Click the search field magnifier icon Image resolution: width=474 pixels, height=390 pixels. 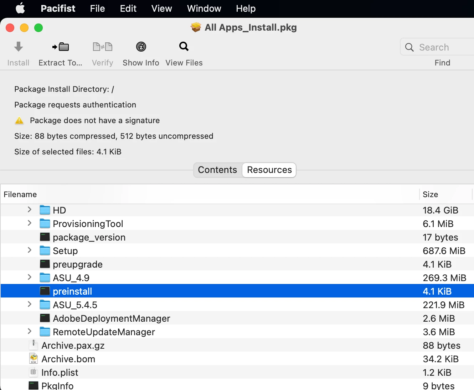point(409,47)
